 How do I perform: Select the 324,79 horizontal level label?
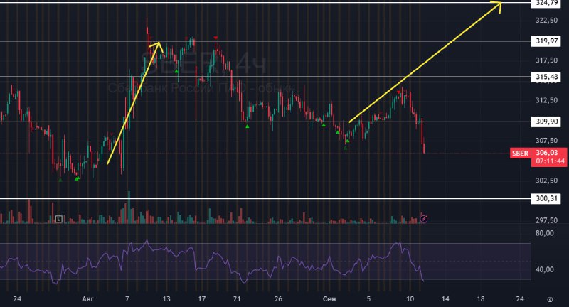click(x=546, y=3)
